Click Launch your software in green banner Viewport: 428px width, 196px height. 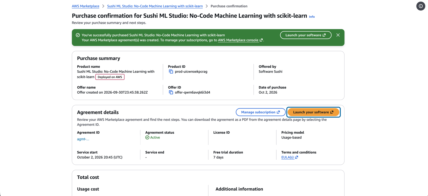pyautogui.click(x=306, y=35)
